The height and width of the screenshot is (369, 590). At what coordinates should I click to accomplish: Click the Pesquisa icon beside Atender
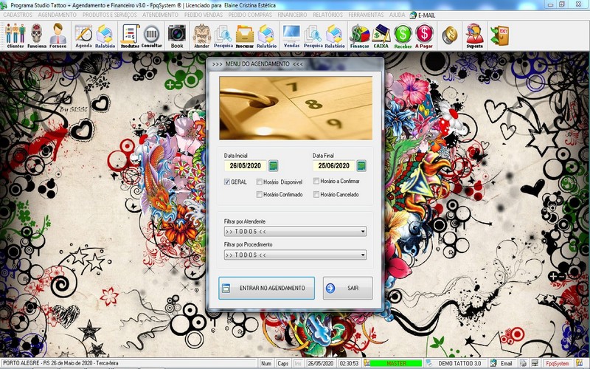point(223,35)
